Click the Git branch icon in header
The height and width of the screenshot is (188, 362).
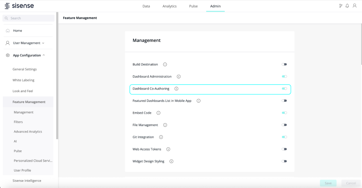341,6
